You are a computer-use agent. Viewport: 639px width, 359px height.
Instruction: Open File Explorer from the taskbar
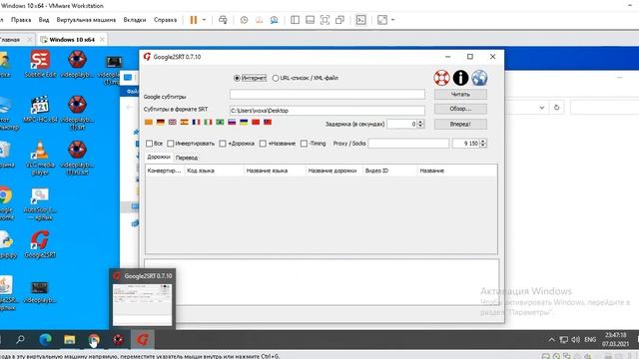70,339
